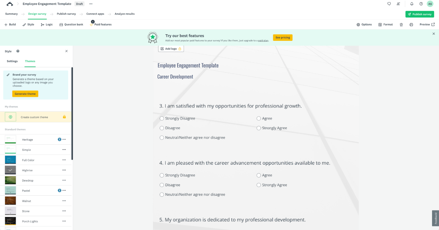Click the Generate theme button
The height and width of the screenshot is (230, 439).
coord(25,94)
